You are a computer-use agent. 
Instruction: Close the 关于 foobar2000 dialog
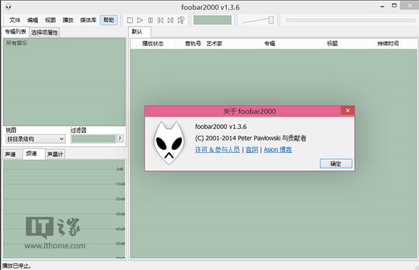348,110
